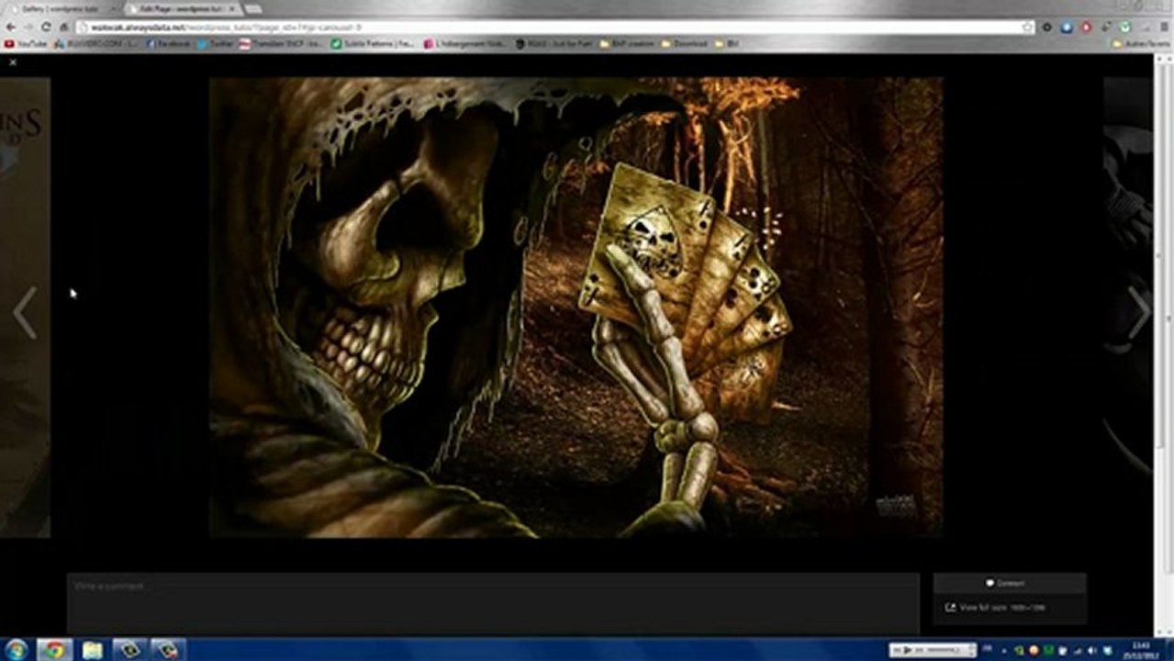The width and height of the screenshot is (1174, 661).
Task: Go back with the browser back arrow
Action: click(11, 27)
